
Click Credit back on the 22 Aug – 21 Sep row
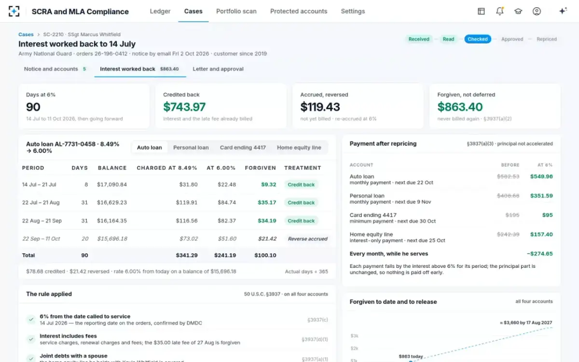click(301, 221)
